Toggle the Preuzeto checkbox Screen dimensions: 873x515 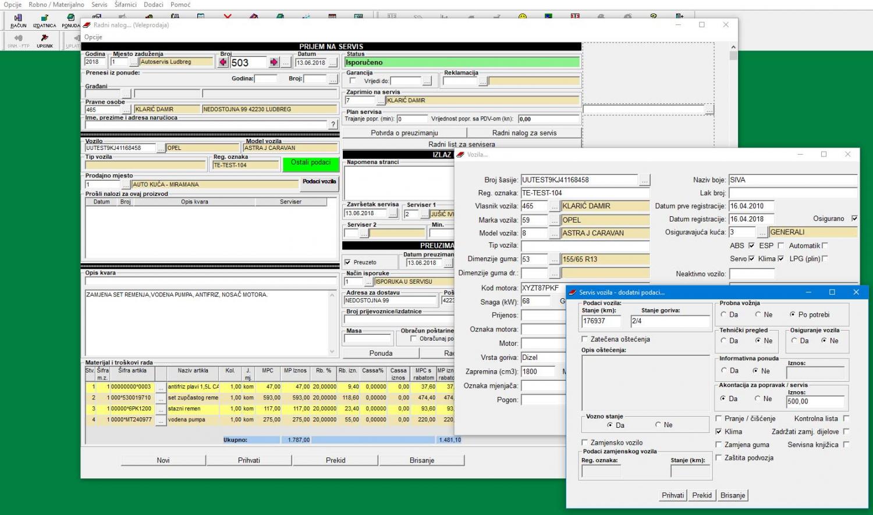click(347, 262)
